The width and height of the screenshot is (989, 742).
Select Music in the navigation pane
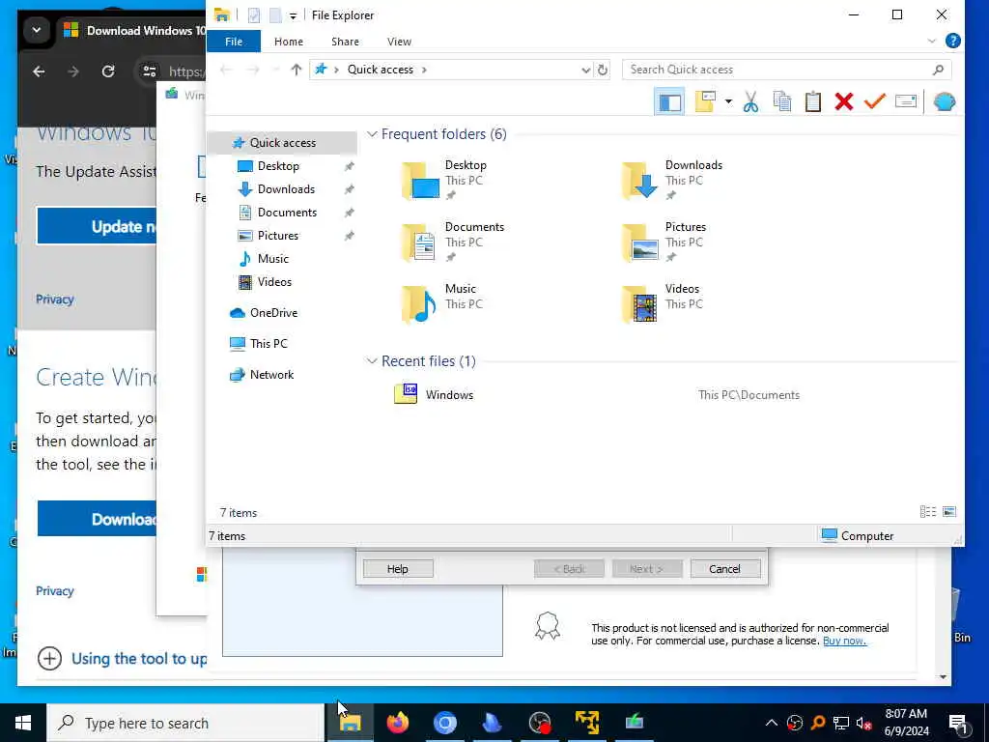272,259
